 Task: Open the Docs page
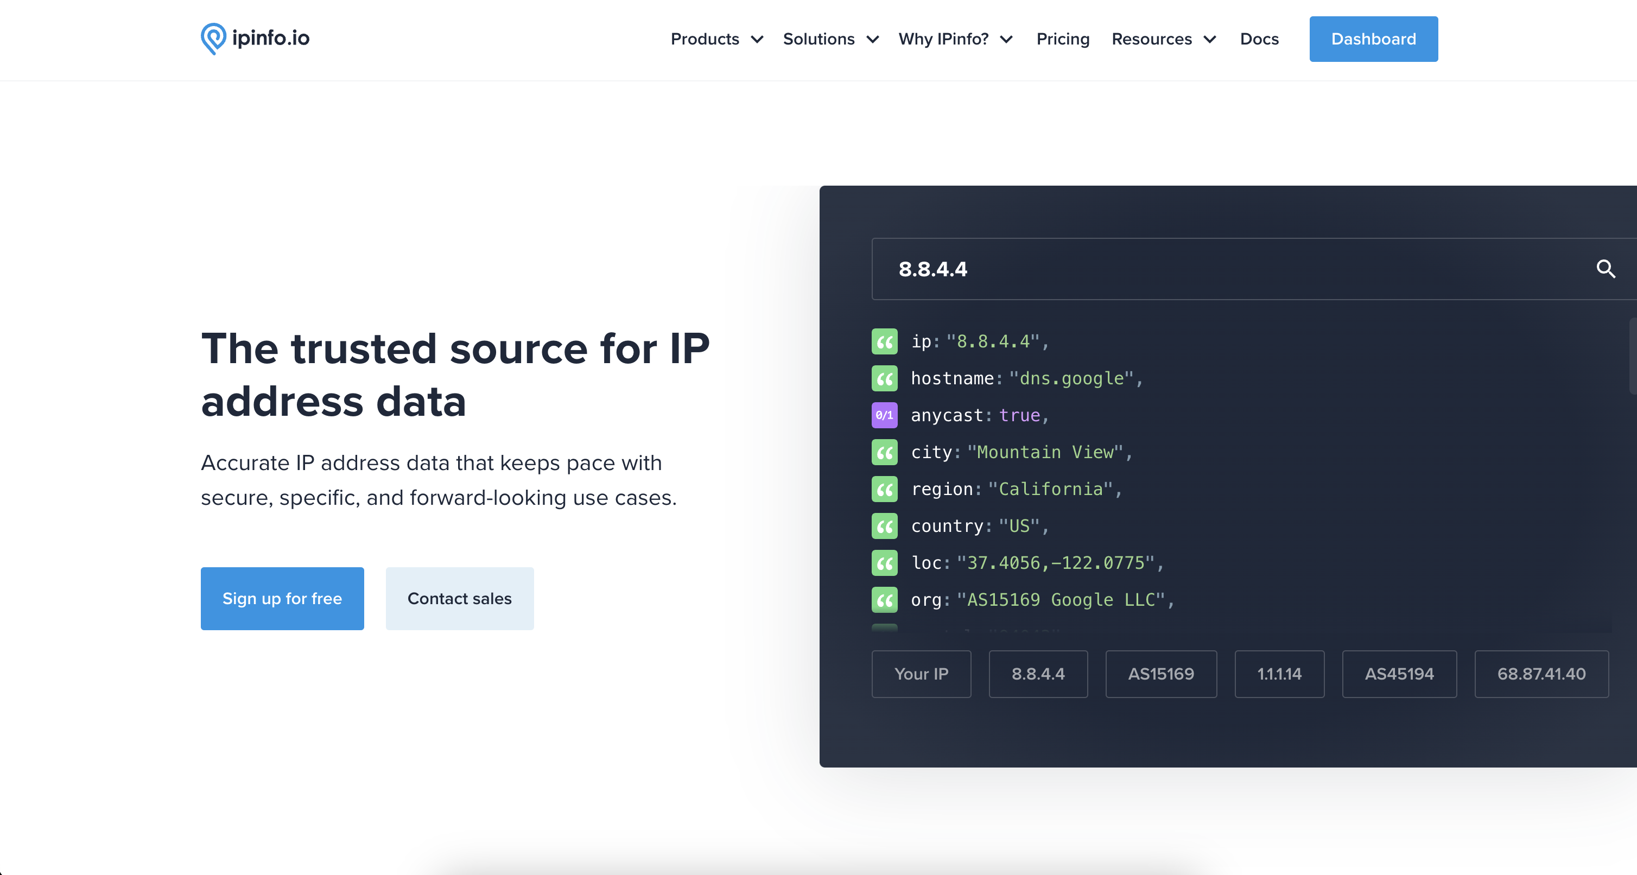(1260, 39)
